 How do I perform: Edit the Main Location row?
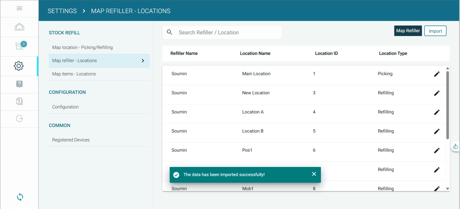pos(437,74)
